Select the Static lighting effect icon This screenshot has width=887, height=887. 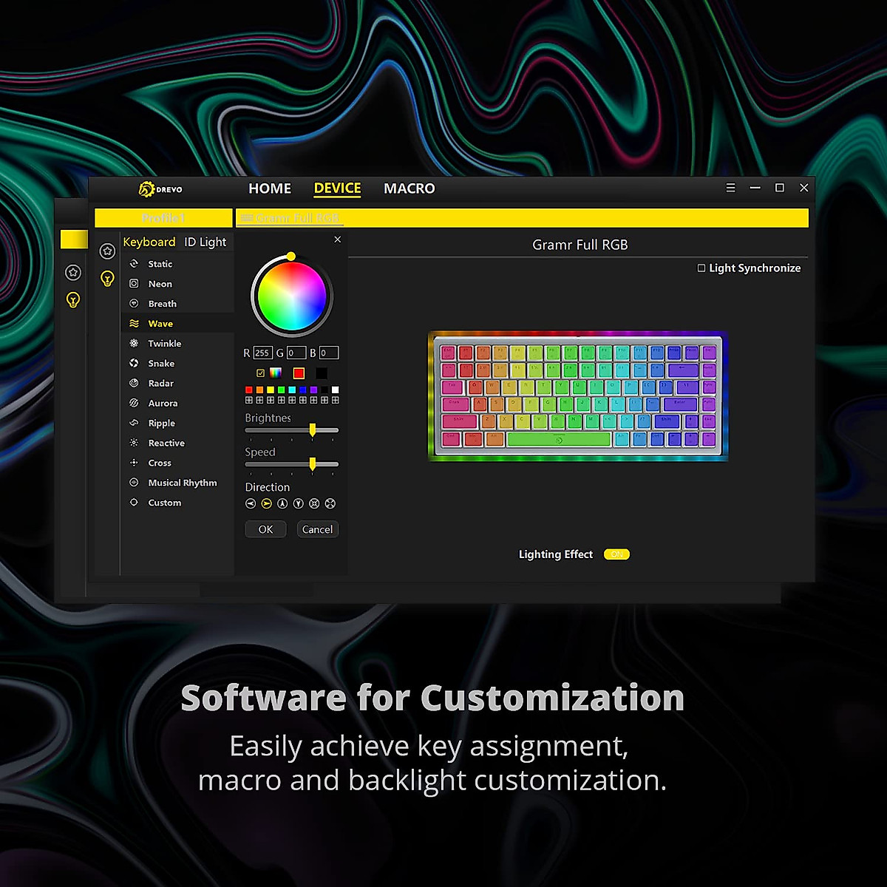coord(134,264)
